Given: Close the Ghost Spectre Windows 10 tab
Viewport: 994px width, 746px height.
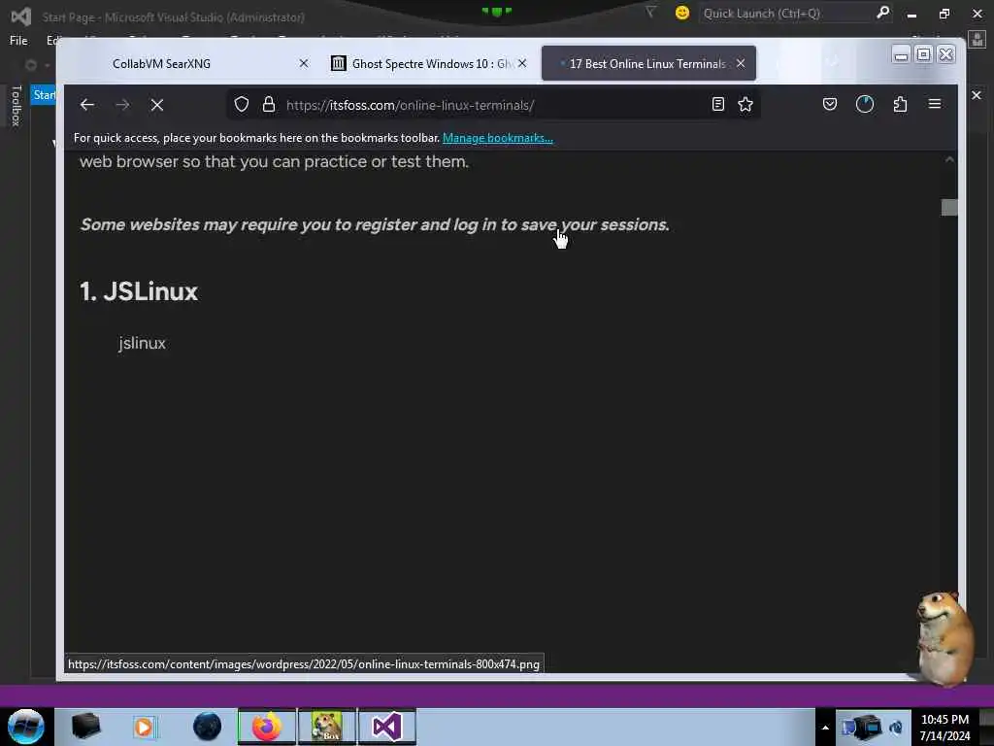Looking at the screenshot, I should pyautogui.click(x=521, y=63).
